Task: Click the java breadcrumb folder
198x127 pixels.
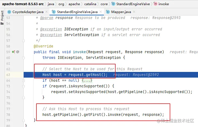Action: (x=51, y=4)
